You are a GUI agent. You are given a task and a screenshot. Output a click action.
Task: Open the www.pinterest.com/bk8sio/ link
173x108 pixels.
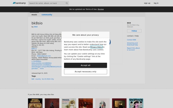(41, 65)
